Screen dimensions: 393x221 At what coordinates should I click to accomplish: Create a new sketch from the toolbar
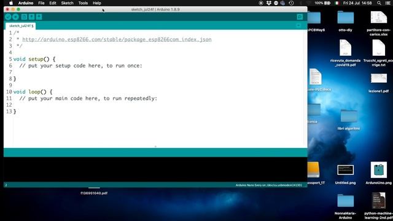click(x=24, y=17)
